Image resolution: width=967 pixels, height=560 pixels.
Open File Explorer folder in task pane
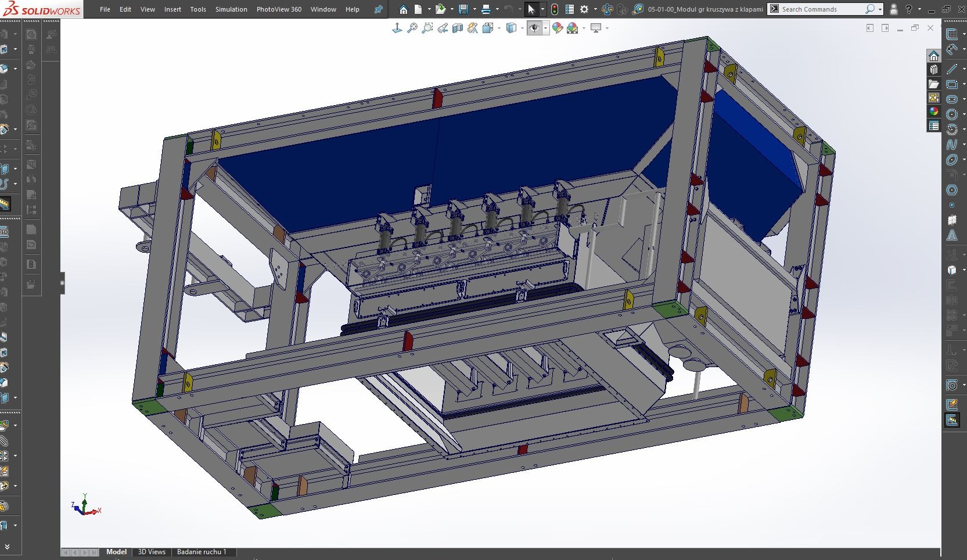[x=934, y=84]
